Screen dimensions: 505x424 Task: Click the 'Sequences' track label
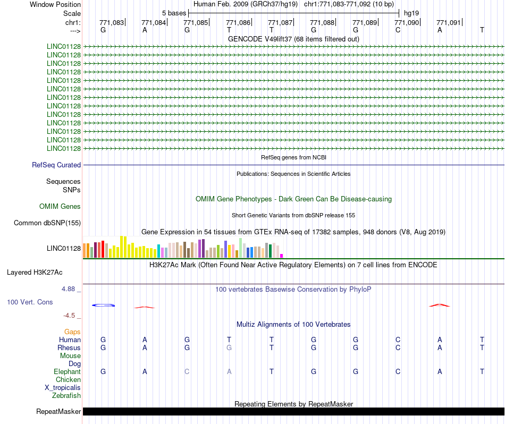pos(63,182)
